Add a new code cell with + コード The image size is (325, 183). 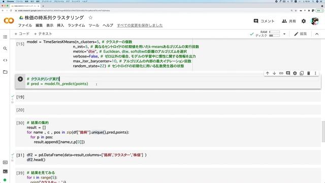coord(22,34)
